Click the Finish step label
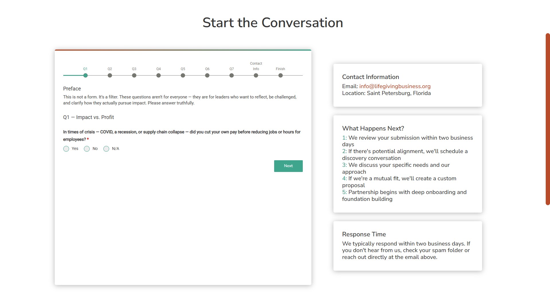The height and width of the screenshot is (295, 550). (280, 69)
